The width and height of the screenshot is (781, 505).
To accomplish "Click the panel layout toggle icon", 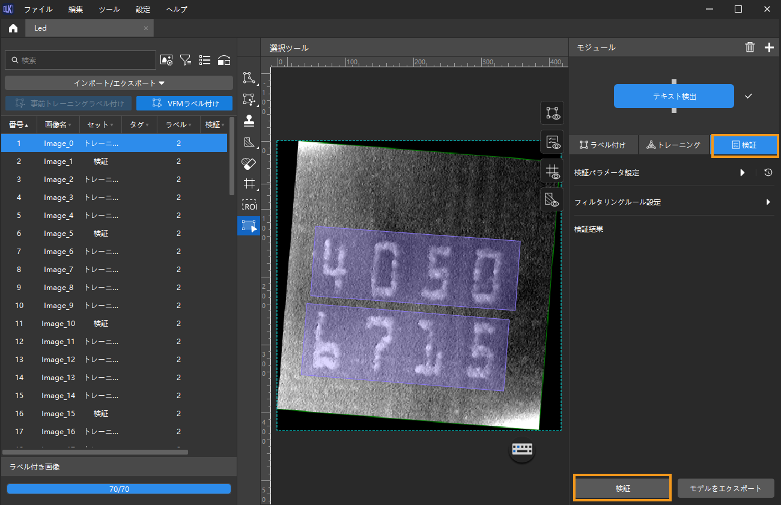I will click(224, 60).
